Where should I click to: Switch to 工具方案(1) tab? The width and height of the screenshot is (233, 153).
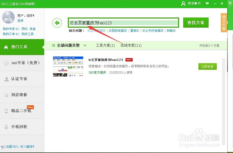[105, 45]
